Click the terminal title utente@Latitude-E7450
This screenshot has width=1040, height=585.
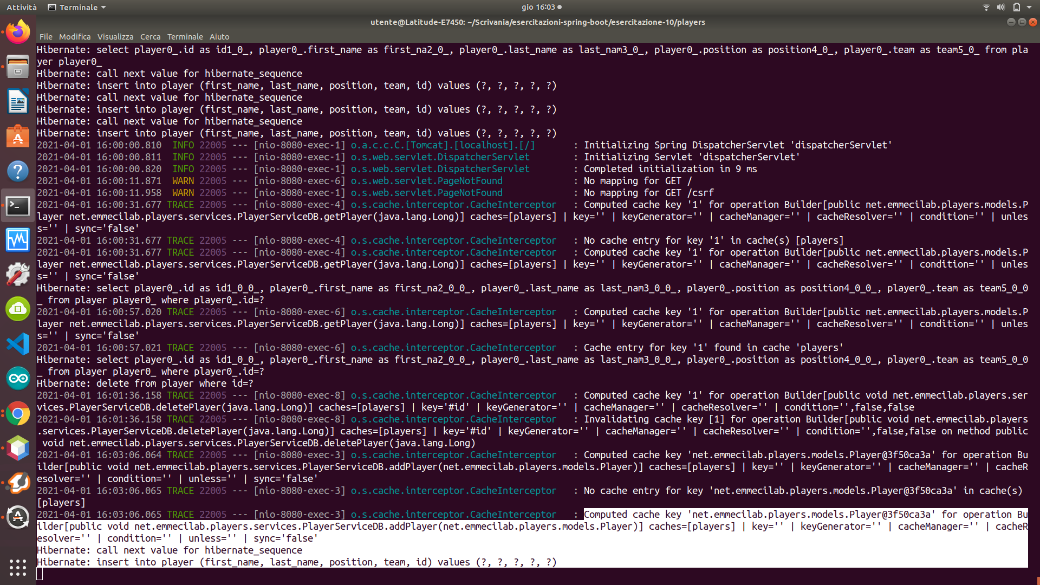538,22
